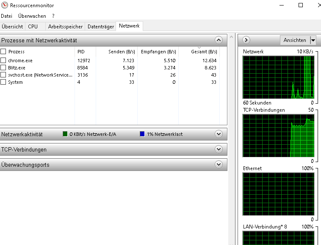Check the Blitz.exe process checkbox
Image resolution: width=321 pixels, height=245 pixels.
3,67
